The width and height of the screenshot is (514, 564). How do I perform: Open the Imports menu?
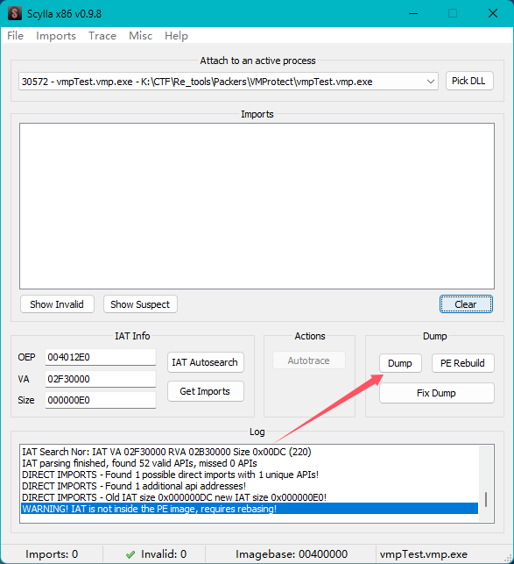(x=56, y=36)
